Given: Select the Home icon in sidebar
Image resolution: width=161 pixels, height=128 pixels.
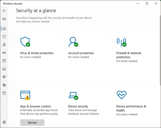Looking at the screenshot, I should (x=4, y=28).
